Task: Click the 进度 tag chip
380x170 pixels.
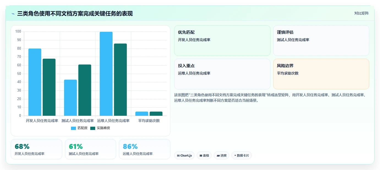Action: click(x=222, y=155)
